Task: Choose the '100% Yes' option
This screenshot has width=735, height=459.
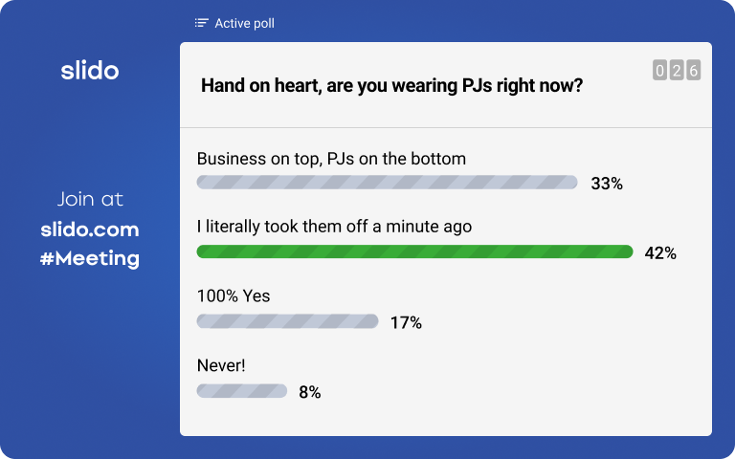Action: (234, 296)
